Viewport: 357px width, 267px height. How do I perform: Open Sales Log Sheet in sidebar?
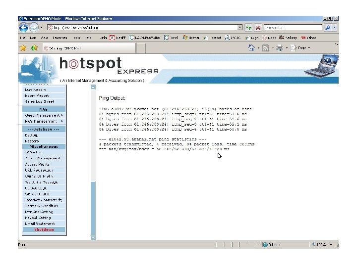44,101
